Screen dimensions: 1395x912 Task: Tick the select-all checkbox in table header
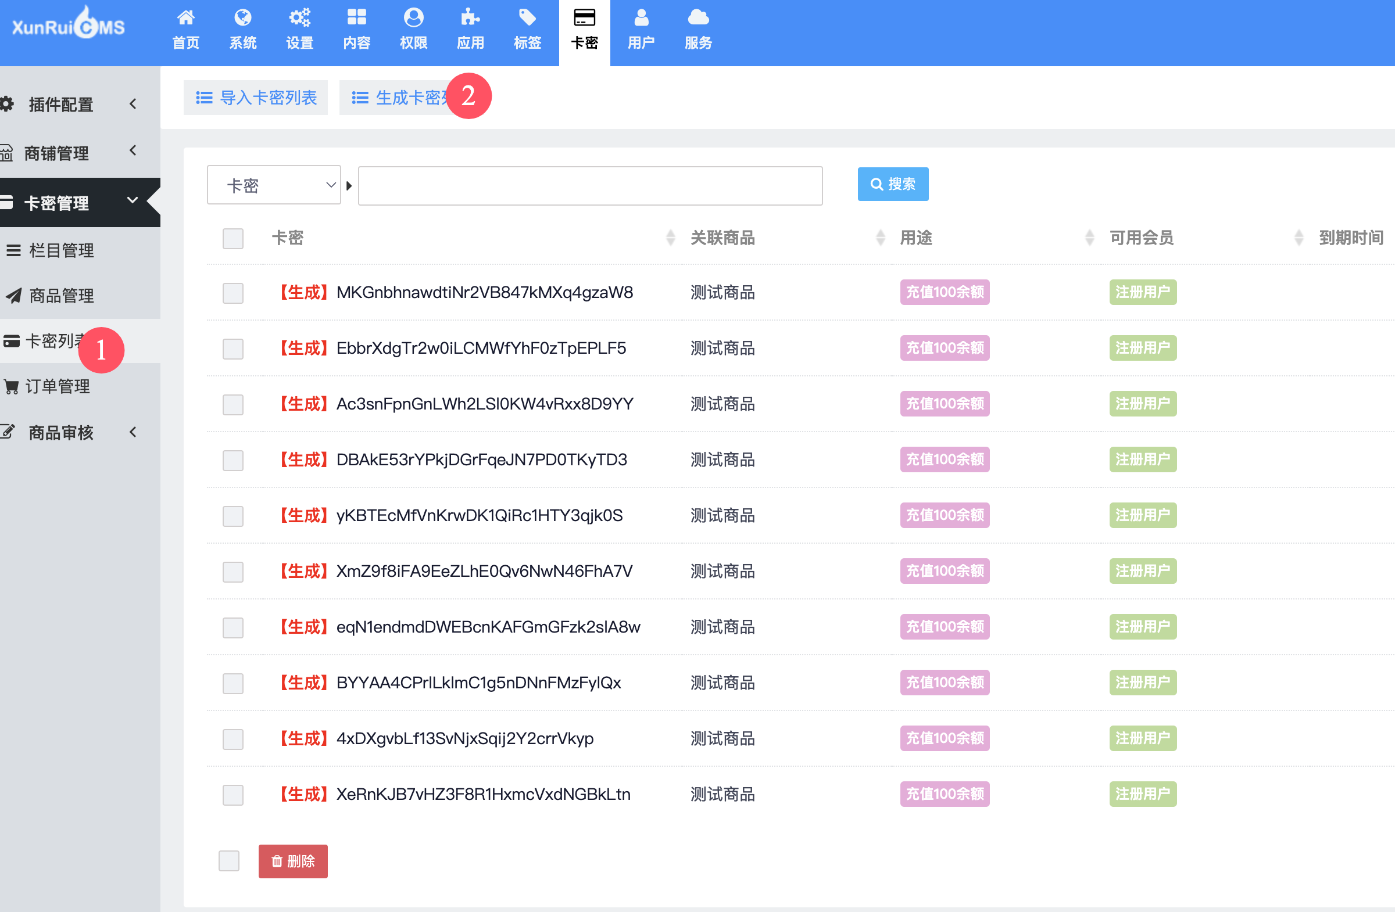tap(233, 238)
